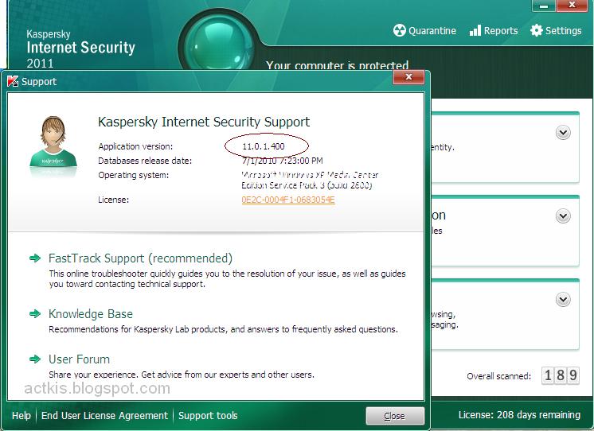Open Reports in main Kaspersky window

pos(493,31)
